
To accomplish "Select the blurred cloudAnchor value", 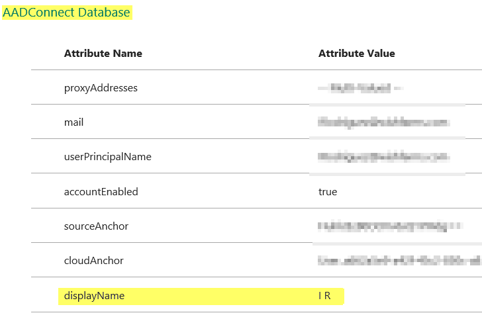I will point(400,261).
